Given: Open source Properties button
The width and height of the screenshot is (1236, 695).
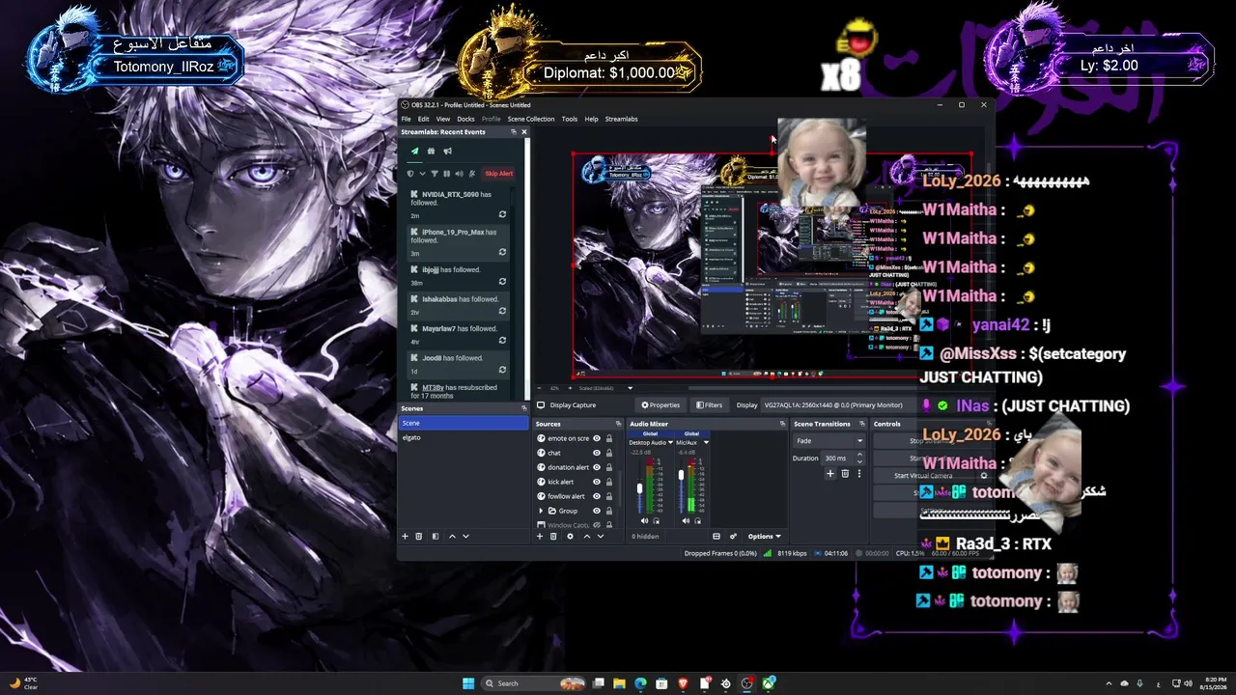Looking at the screenshot, I should [661, 404].
